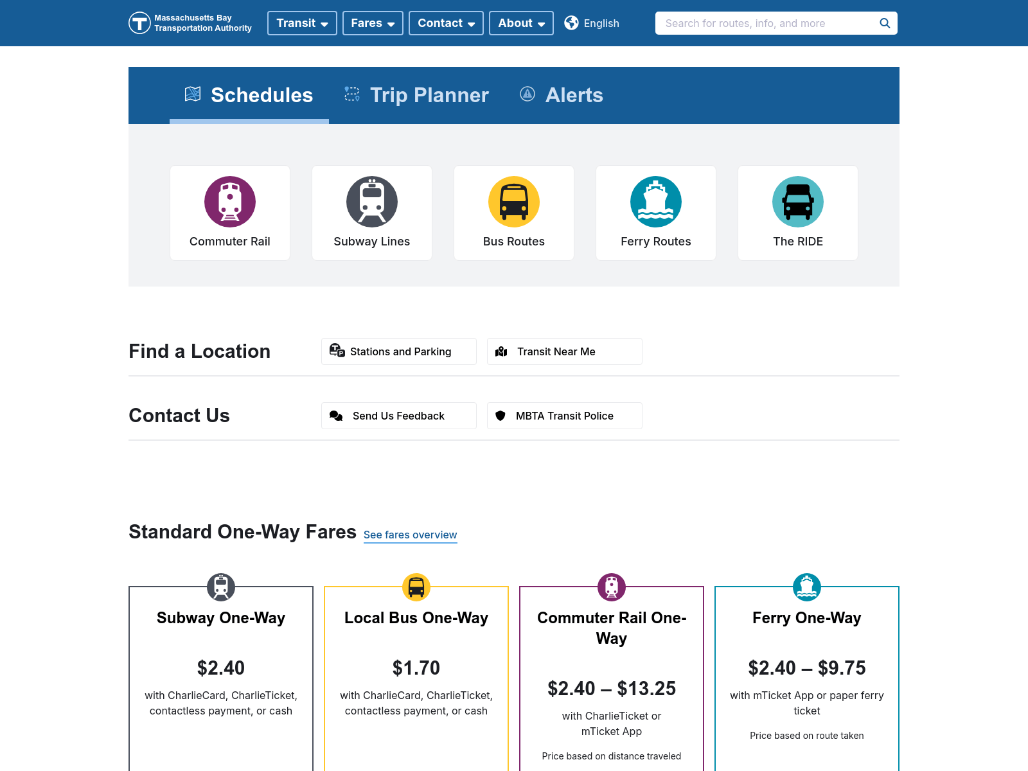Click train icon atop Commuter Rail fare card
1028x771 pixels.
612,587
